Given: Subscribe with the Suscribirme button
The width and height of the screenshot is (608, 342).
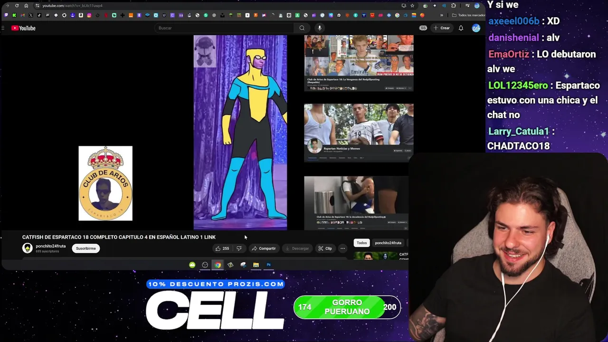Looking at the screenshot, I should coord(86,248).
